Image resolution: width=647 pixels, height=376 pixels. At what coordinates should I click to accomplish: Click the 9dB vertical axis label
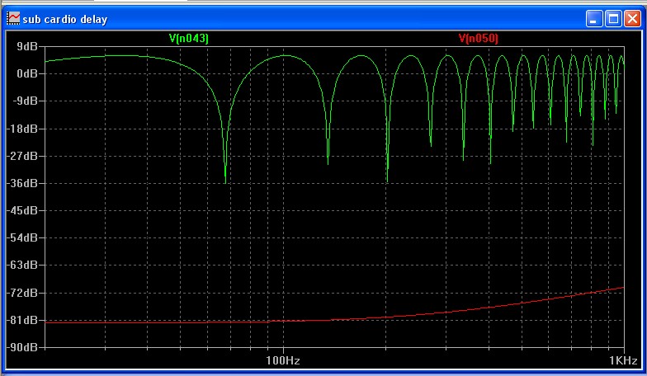(x=27, y=46)
